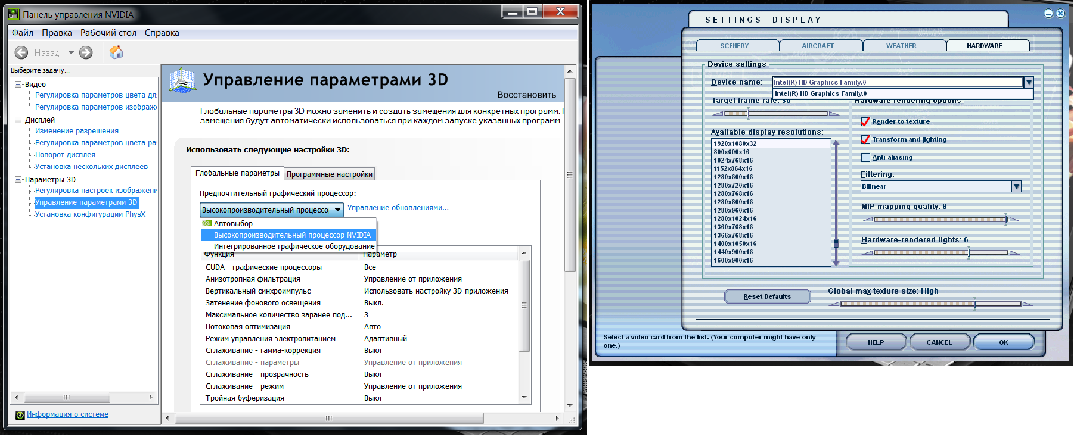Select Регулировка настроек изображения tree item

[x=97, y=191]
